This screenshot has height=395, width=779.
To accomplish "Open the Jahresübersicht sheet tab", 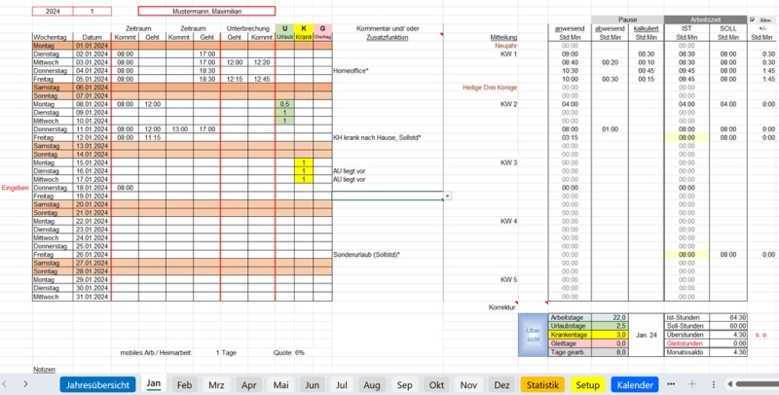I will (x=97, y=385).
